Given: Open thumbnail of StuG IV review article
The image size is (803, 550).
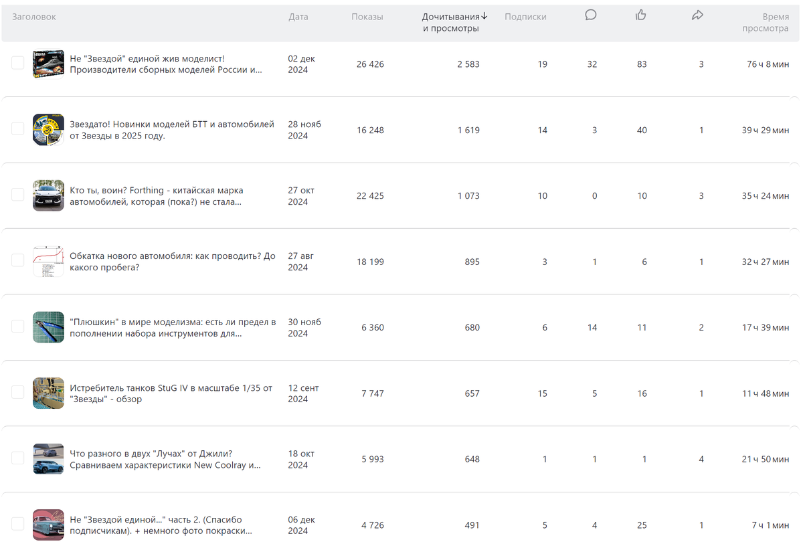Looking at the screenshot, I should point(48,393).
